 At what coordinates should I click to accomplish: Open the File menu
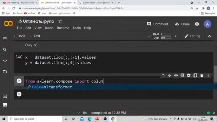pyautogui.click(x=20, y=28)
